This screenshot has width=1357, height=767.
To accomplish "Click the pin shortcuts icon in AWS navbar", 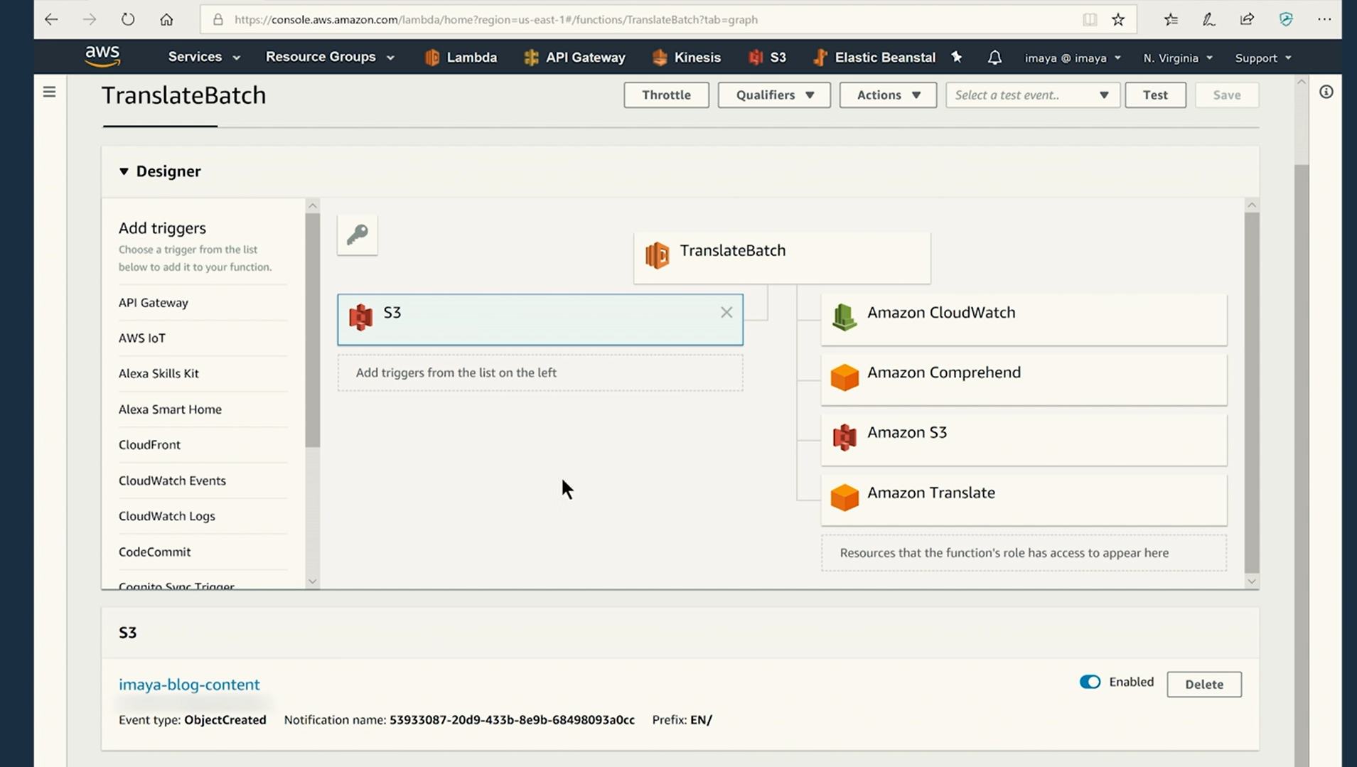I will 957,57.
